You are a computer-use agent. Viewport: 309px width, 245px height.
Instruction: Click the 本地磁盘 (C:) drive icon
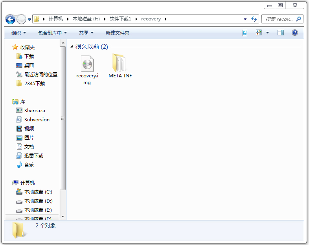click(x=19, y=192)
